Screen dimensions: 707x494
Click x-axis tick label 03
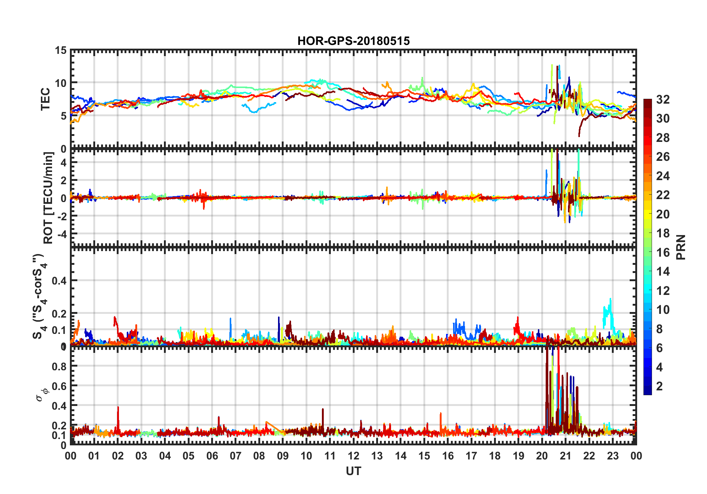click(141, 456)
